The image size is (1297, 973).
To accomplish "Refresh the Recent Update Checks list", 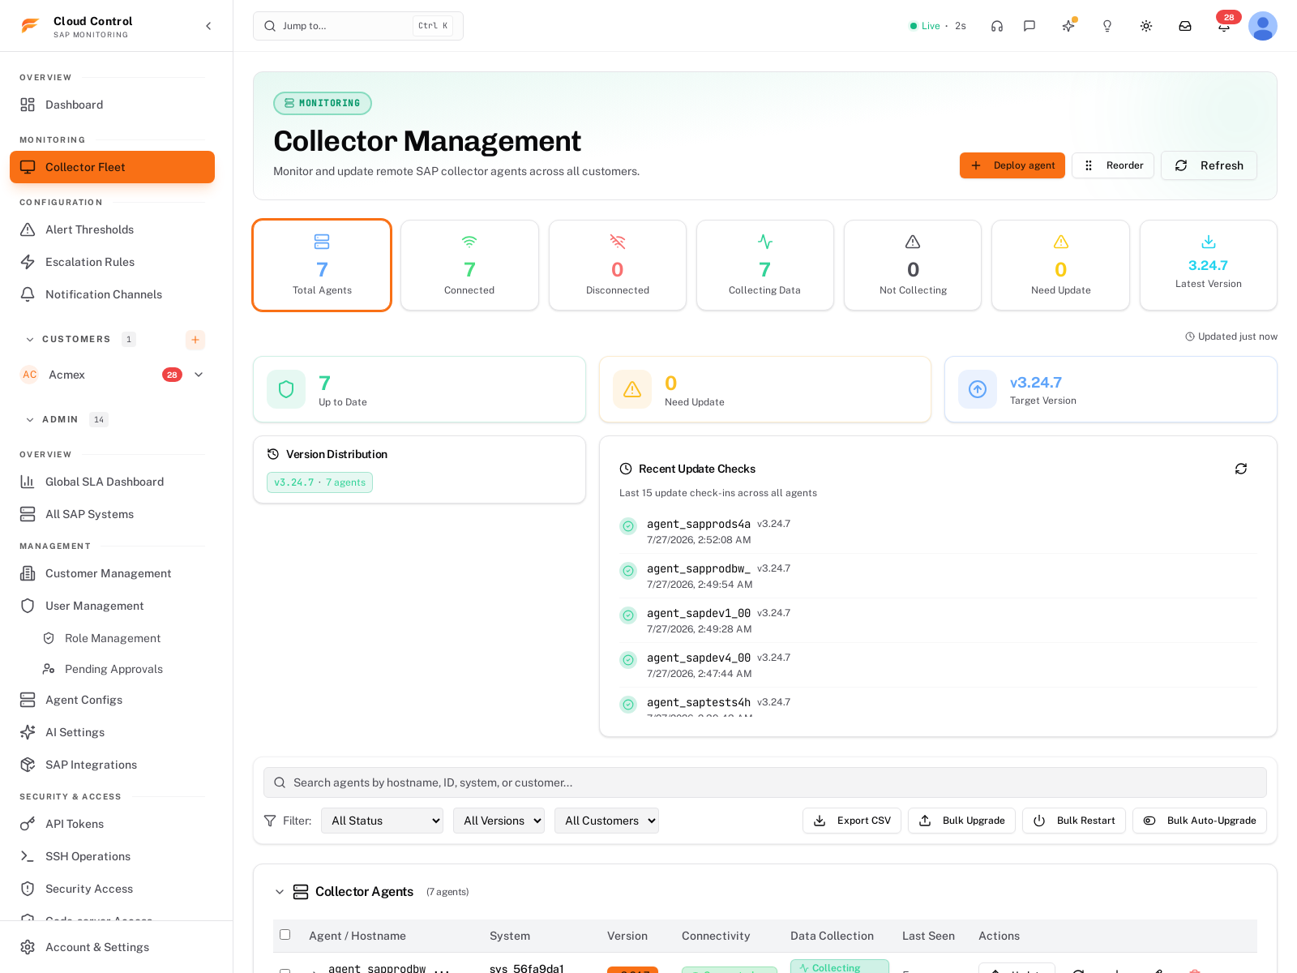I will point(1241,469).
